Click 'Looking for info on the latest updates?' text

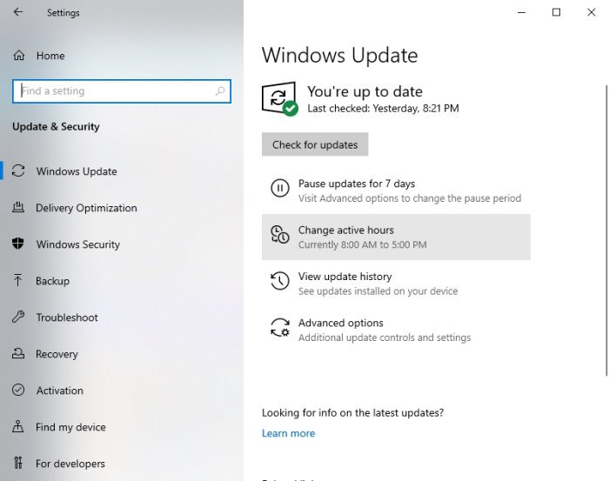coord(352,412)
